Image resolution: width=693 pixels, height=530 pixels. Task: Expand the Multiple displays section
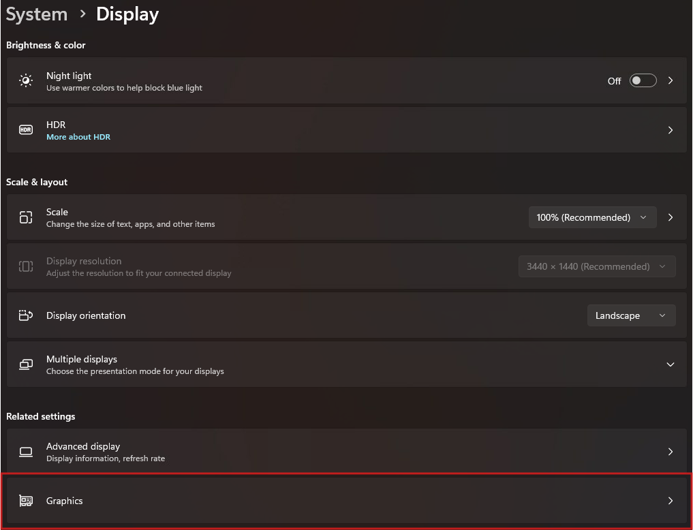670,364
